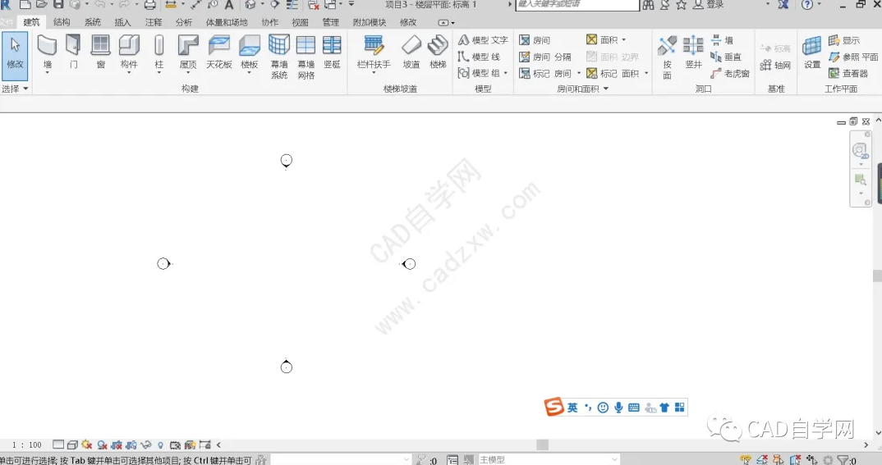This screenshot has width=882, height=465.
Task: Click the Sogou voice input microphone
Action: pos(618,407)
